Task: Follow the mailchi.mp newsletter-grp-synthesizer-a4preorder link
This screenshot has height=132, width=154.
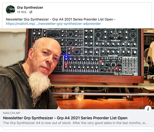Action: coord(53,24)
